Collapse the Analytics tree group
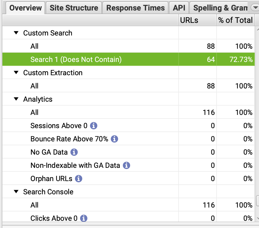 click(16, 99)
